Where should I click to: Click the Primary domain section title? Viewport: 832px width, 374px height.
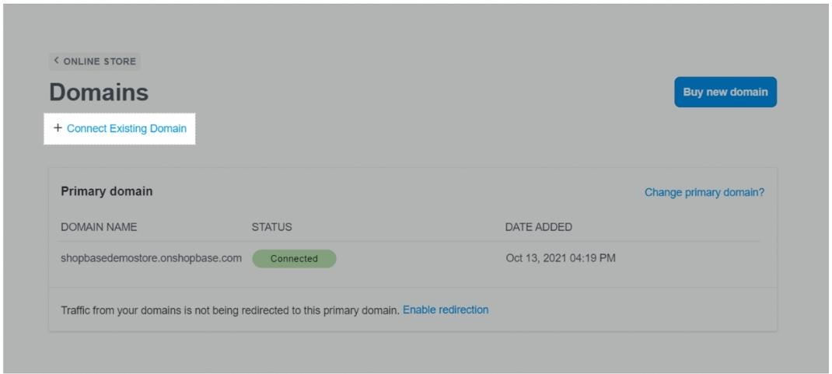tap(107, 191)
